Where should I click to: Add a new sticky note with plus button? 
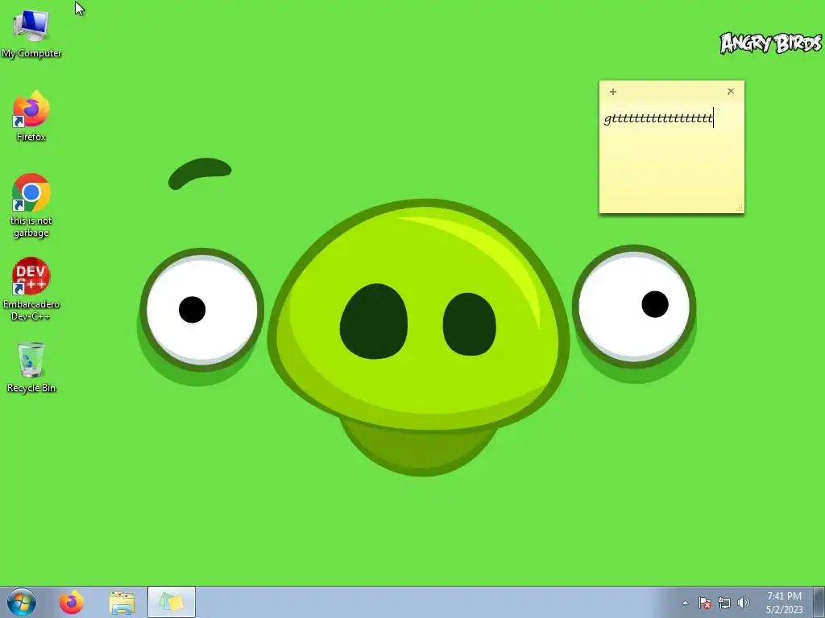pyautogui.click(x=613, y=92)
